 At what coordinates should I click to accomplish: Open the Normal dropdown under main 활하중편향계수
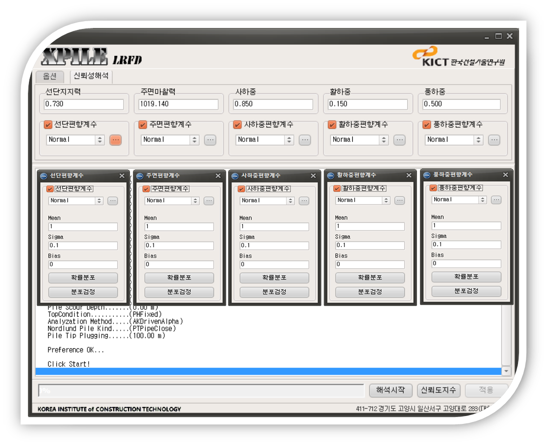pyautogui.click(x=359, y=139)
